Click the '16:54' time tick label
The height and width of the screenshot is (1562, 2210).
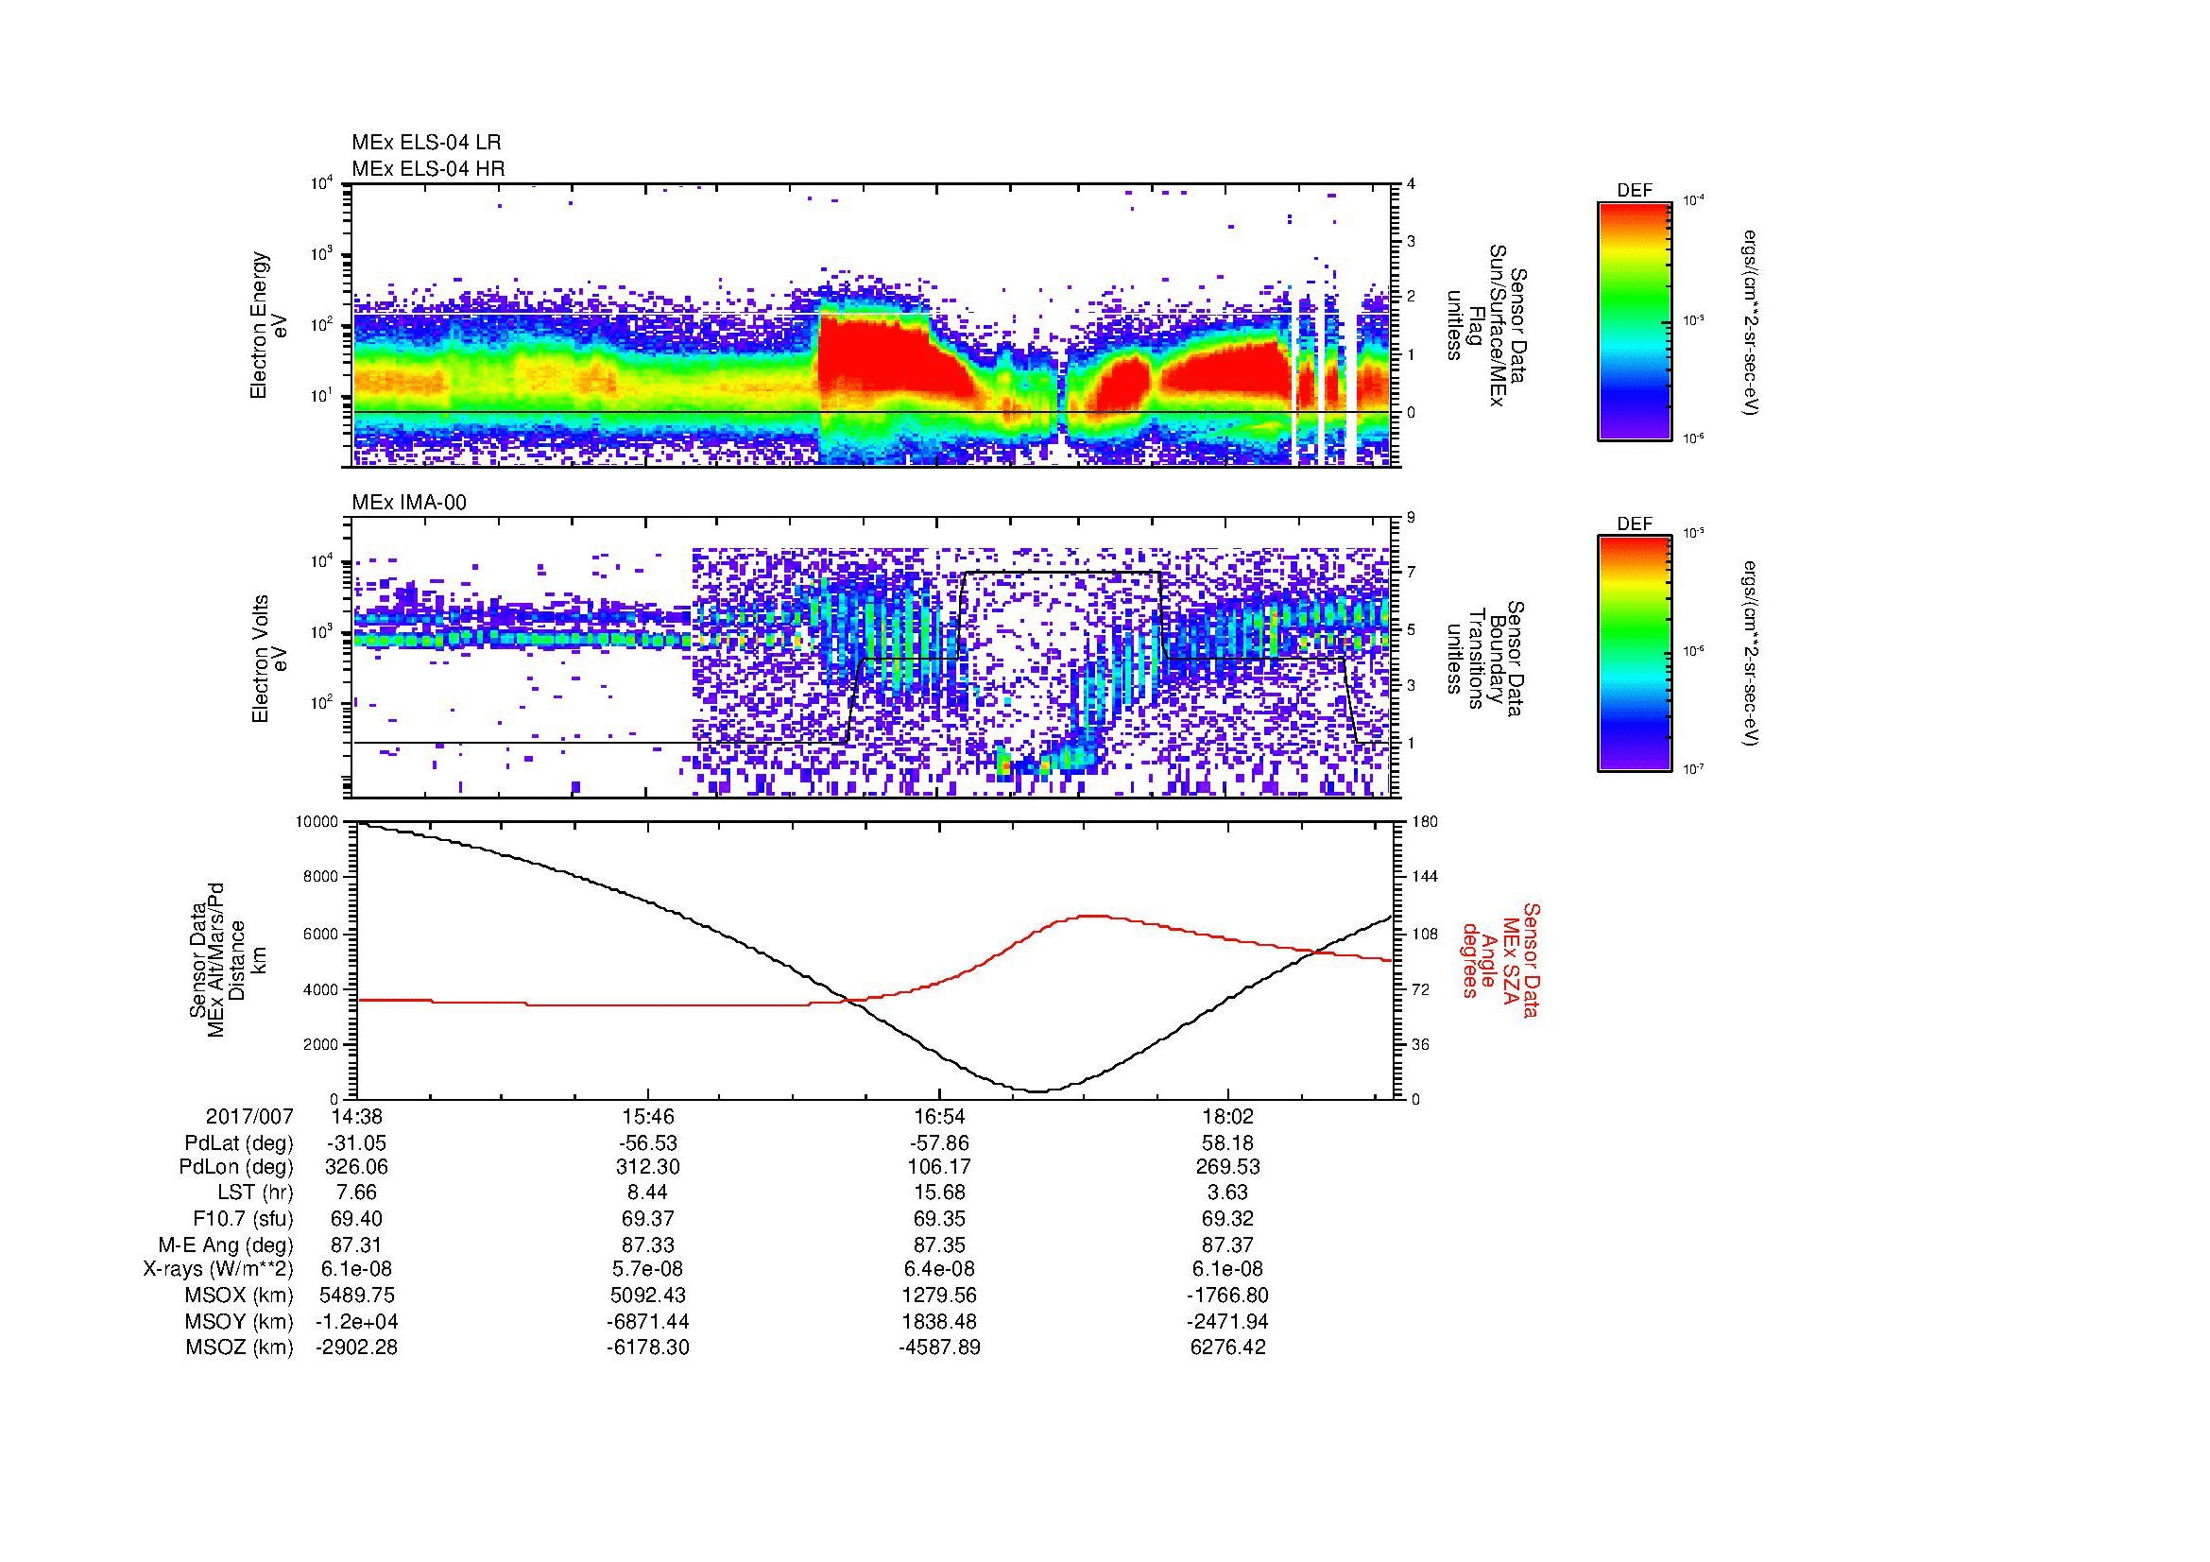click(x=939, y=1116)
